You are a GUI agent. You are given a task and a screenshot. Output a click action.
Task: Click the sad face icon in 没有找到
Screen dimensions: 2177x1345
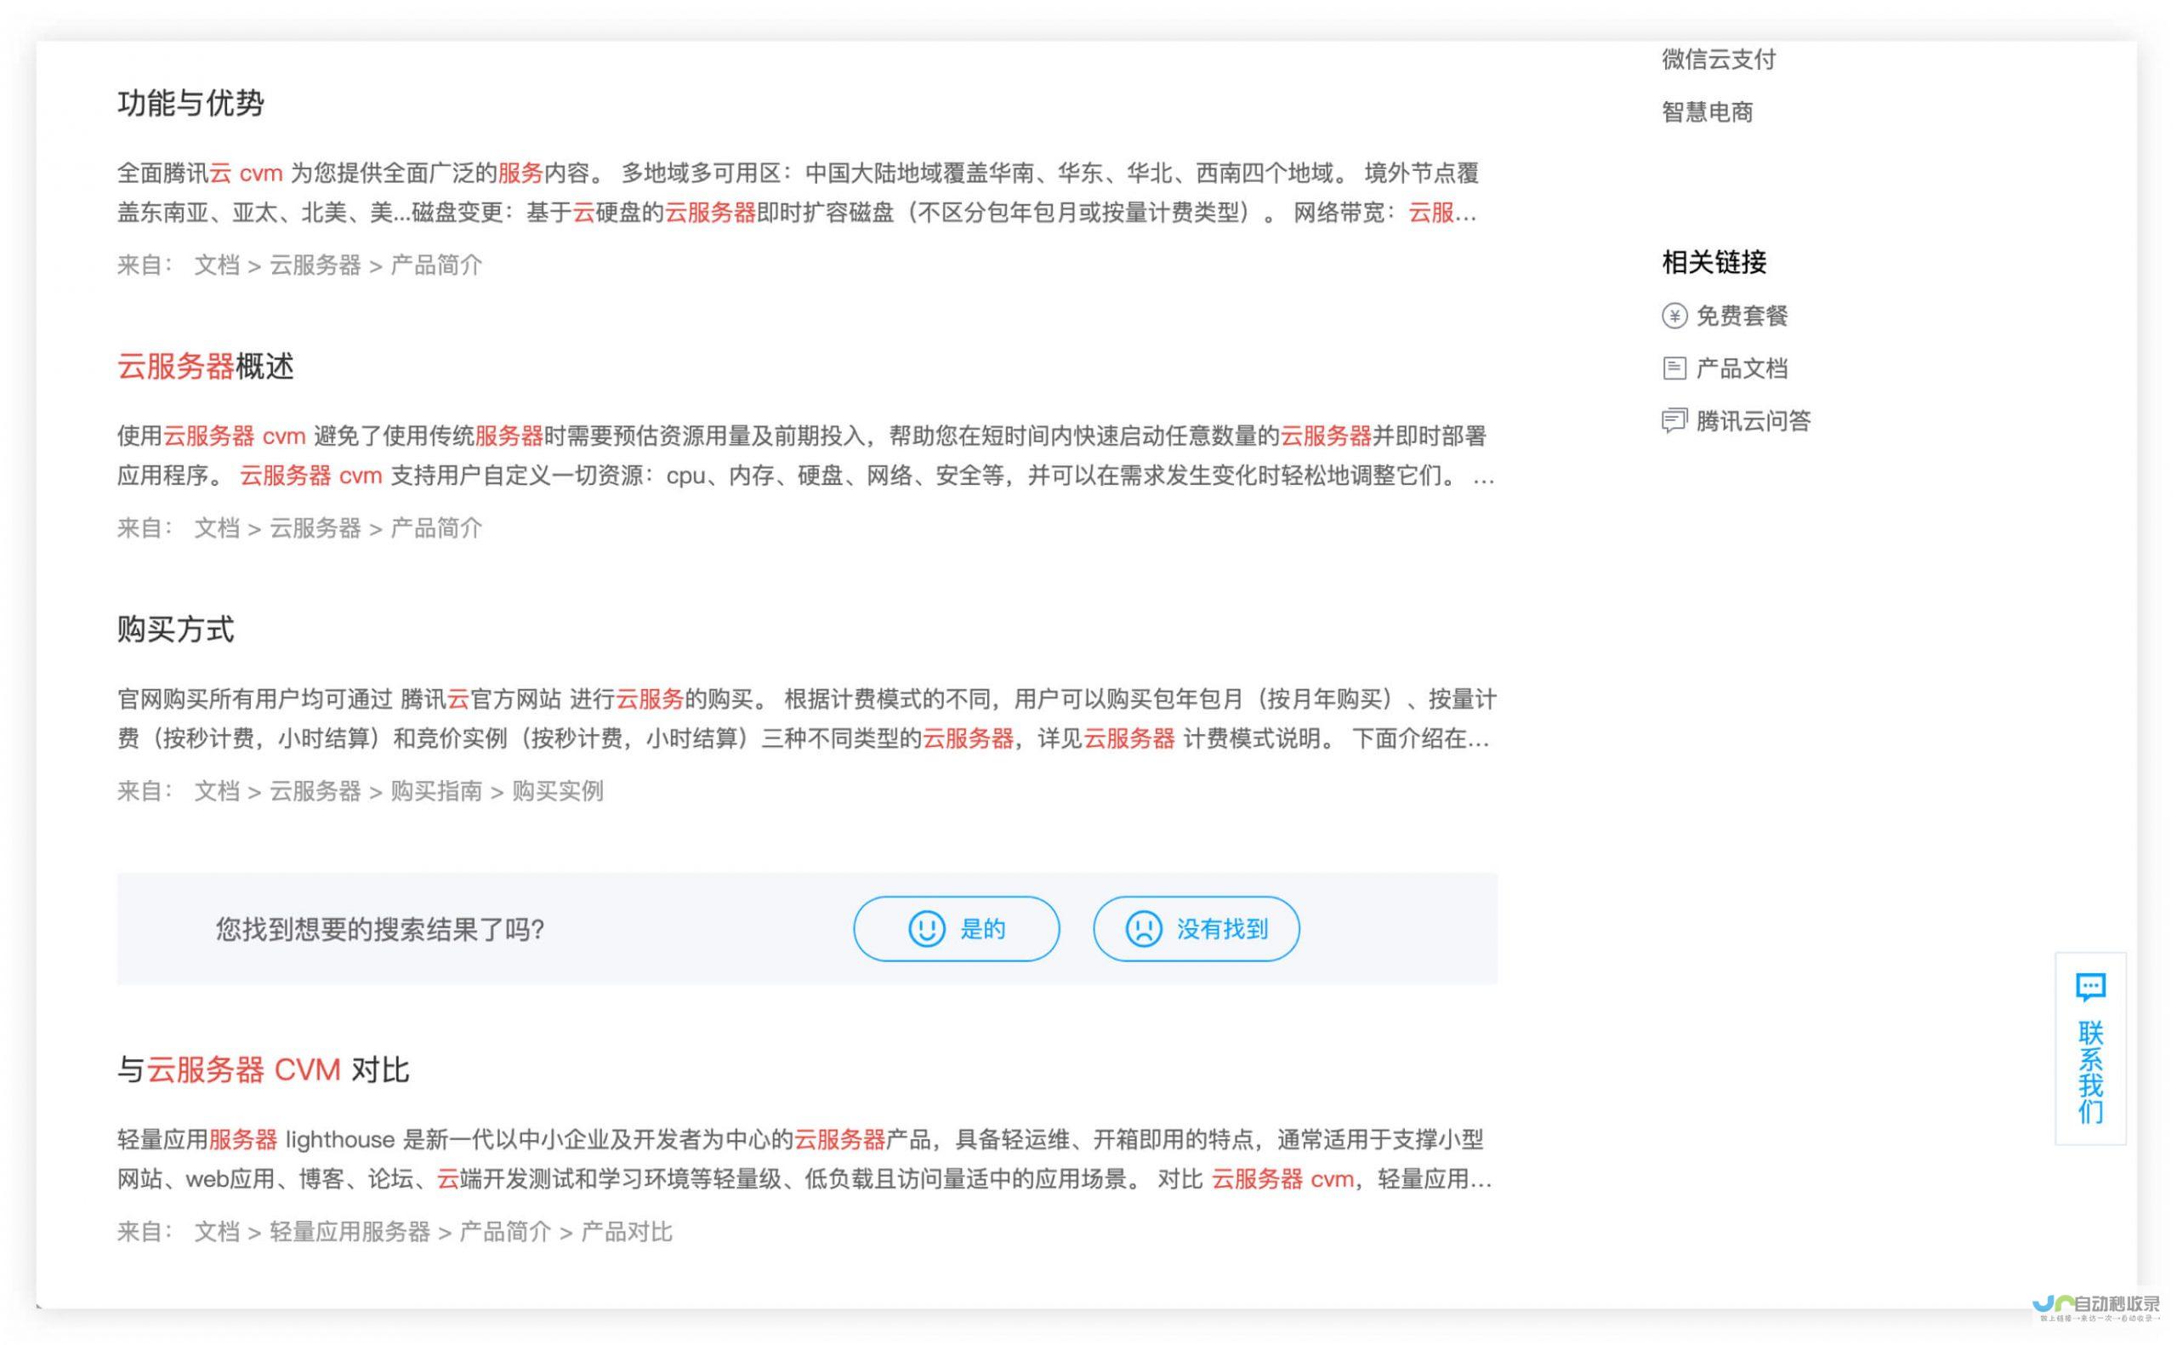pyautogui.click(x=1143, y=929)
